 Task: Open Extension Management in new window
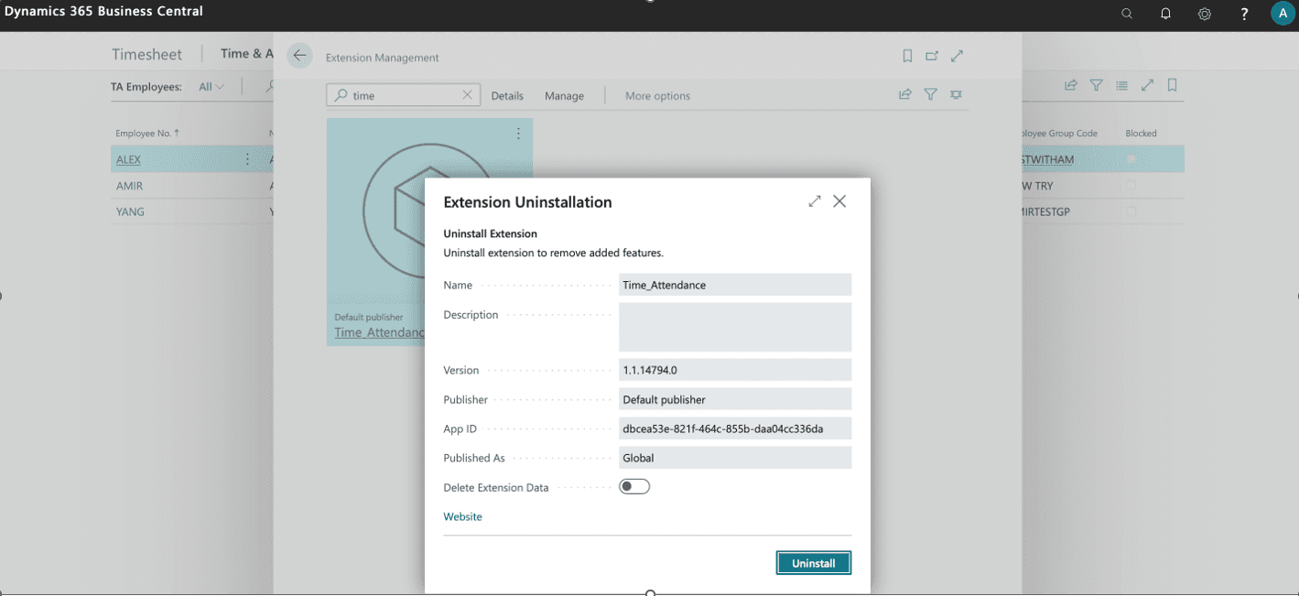932,56
